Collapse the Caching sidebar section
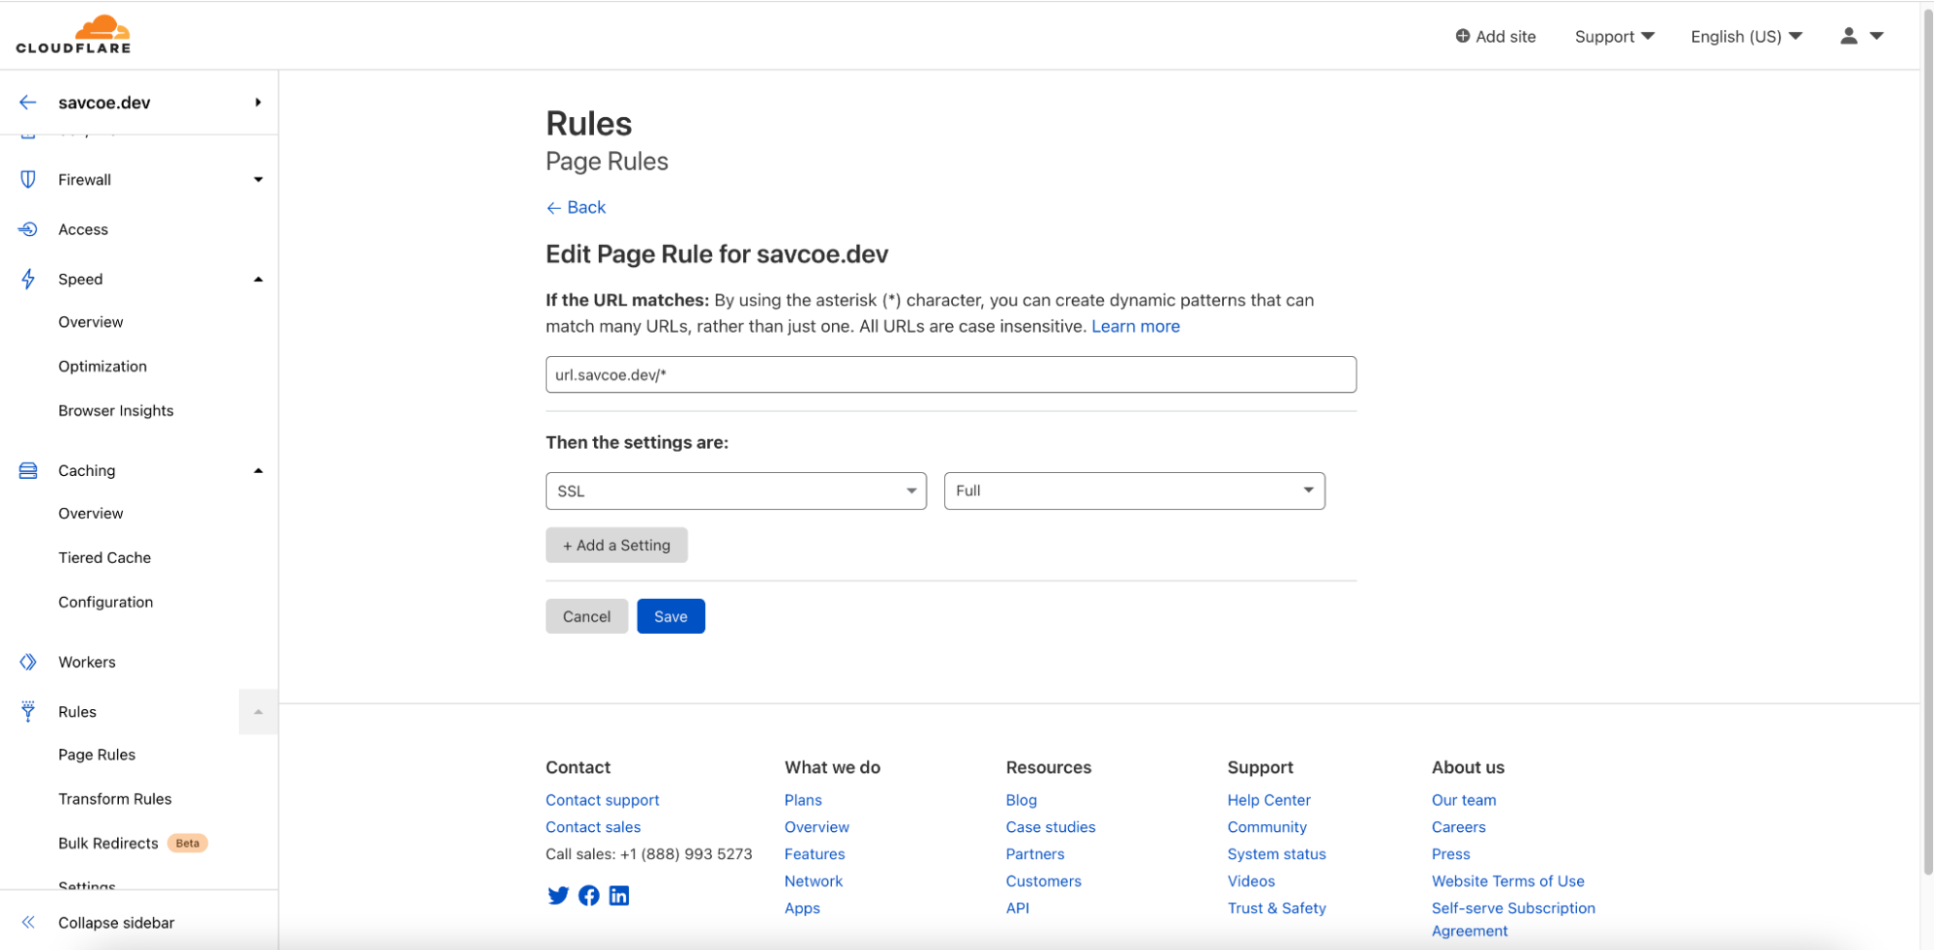Image resolution: width=1934 pixels, height=950 pixels. click(258, 471)
